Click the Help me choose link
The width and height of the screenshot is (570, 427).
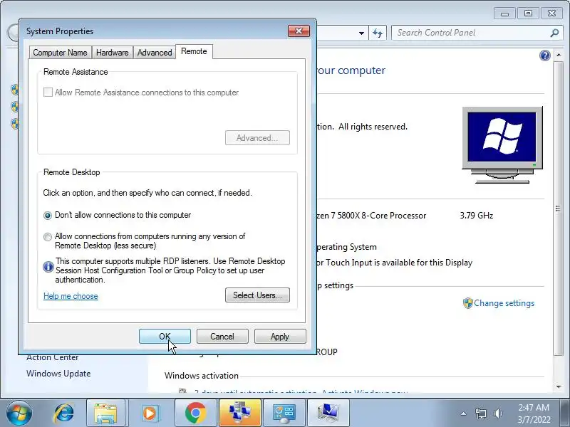71,296
